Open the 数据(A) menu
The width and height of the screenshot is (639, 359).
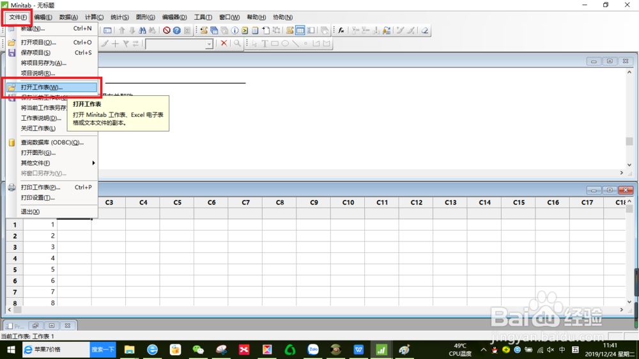[68, 17]
